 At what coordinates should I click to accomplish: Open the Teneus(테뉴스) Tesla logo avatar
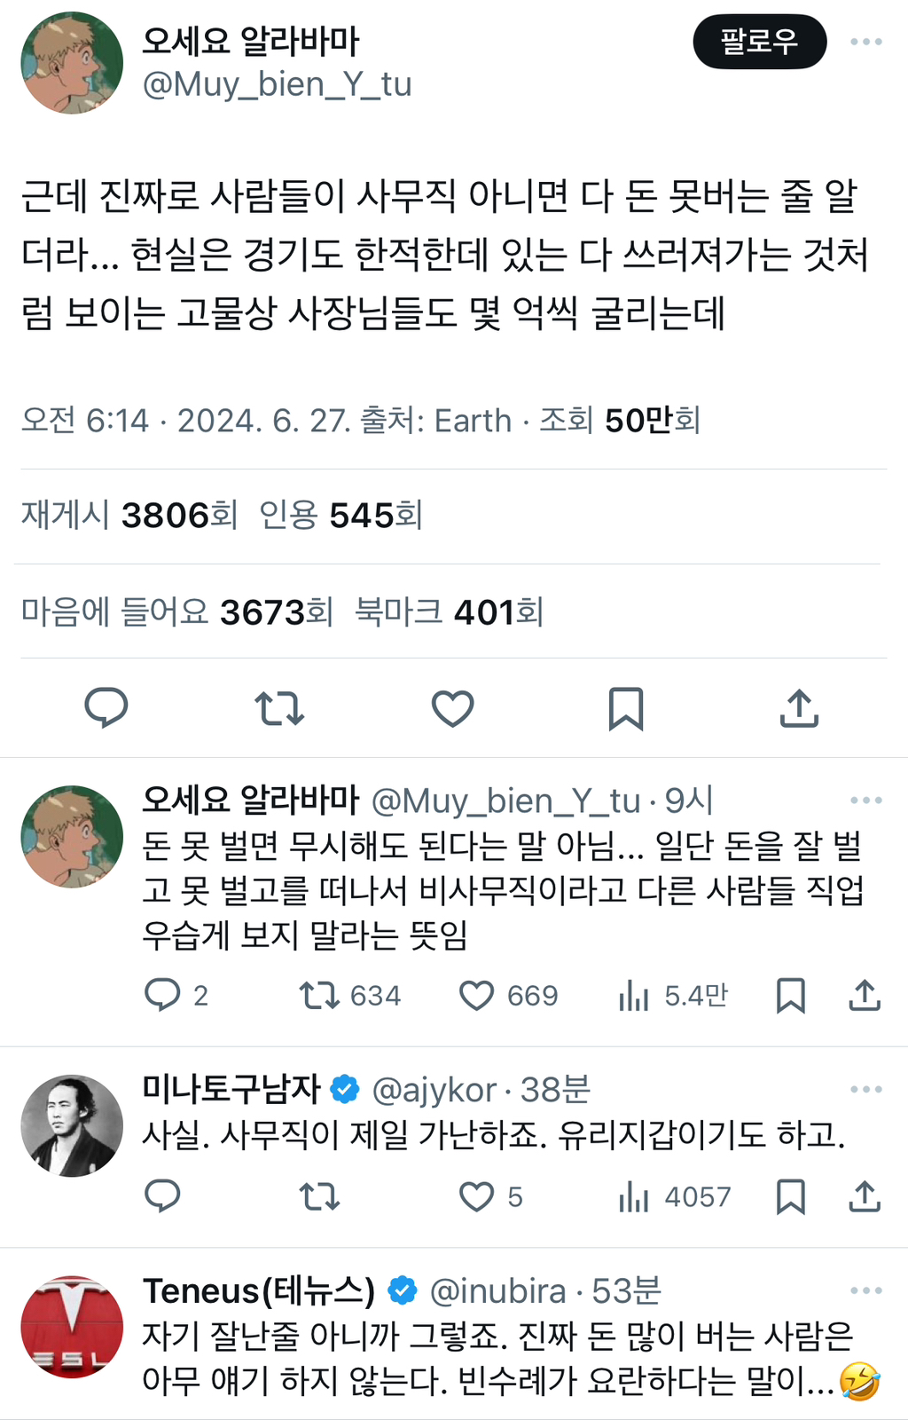72,1327
